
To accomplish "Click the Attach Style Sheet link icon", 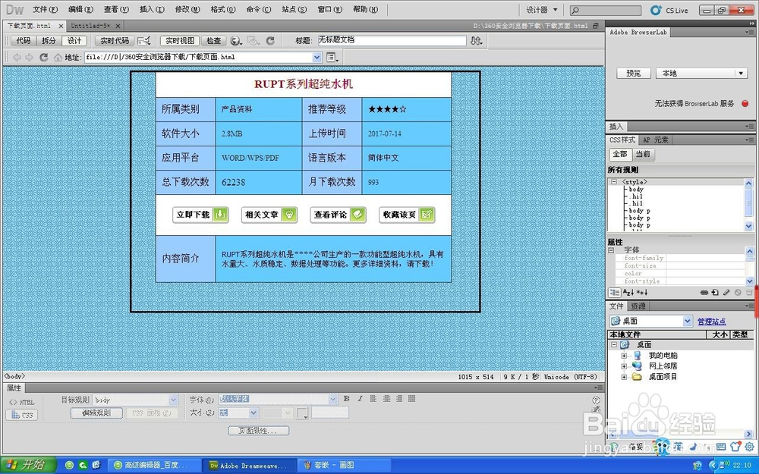I will (x=704, y=292).
